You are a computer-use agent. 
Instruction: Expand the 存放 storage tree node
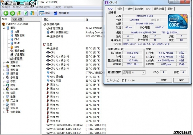4,82
